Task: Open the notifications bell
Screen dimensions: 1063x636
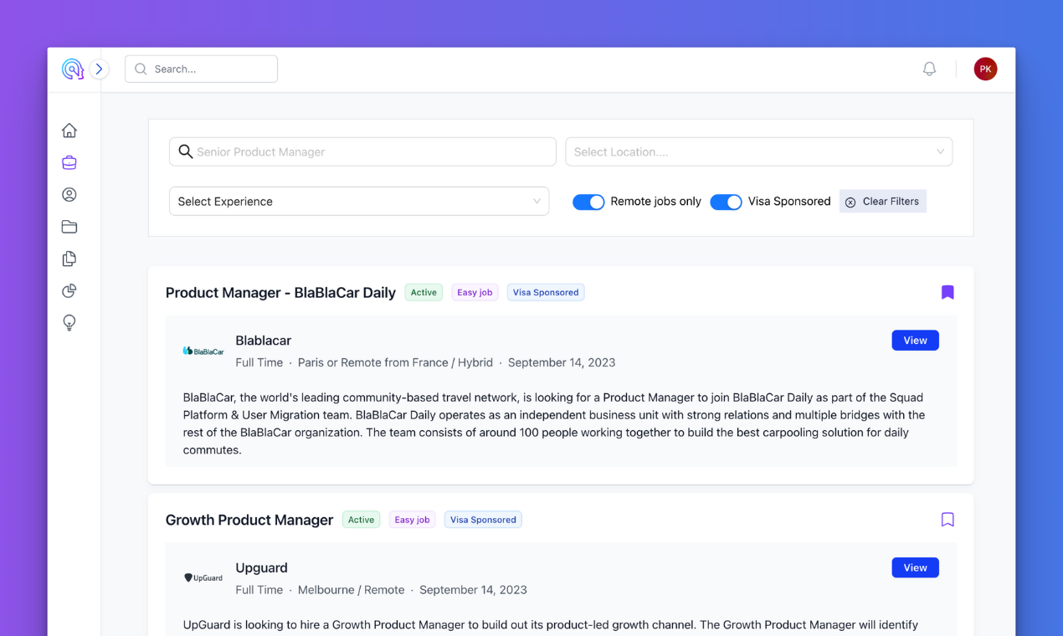Action: (x=929, y=69)
